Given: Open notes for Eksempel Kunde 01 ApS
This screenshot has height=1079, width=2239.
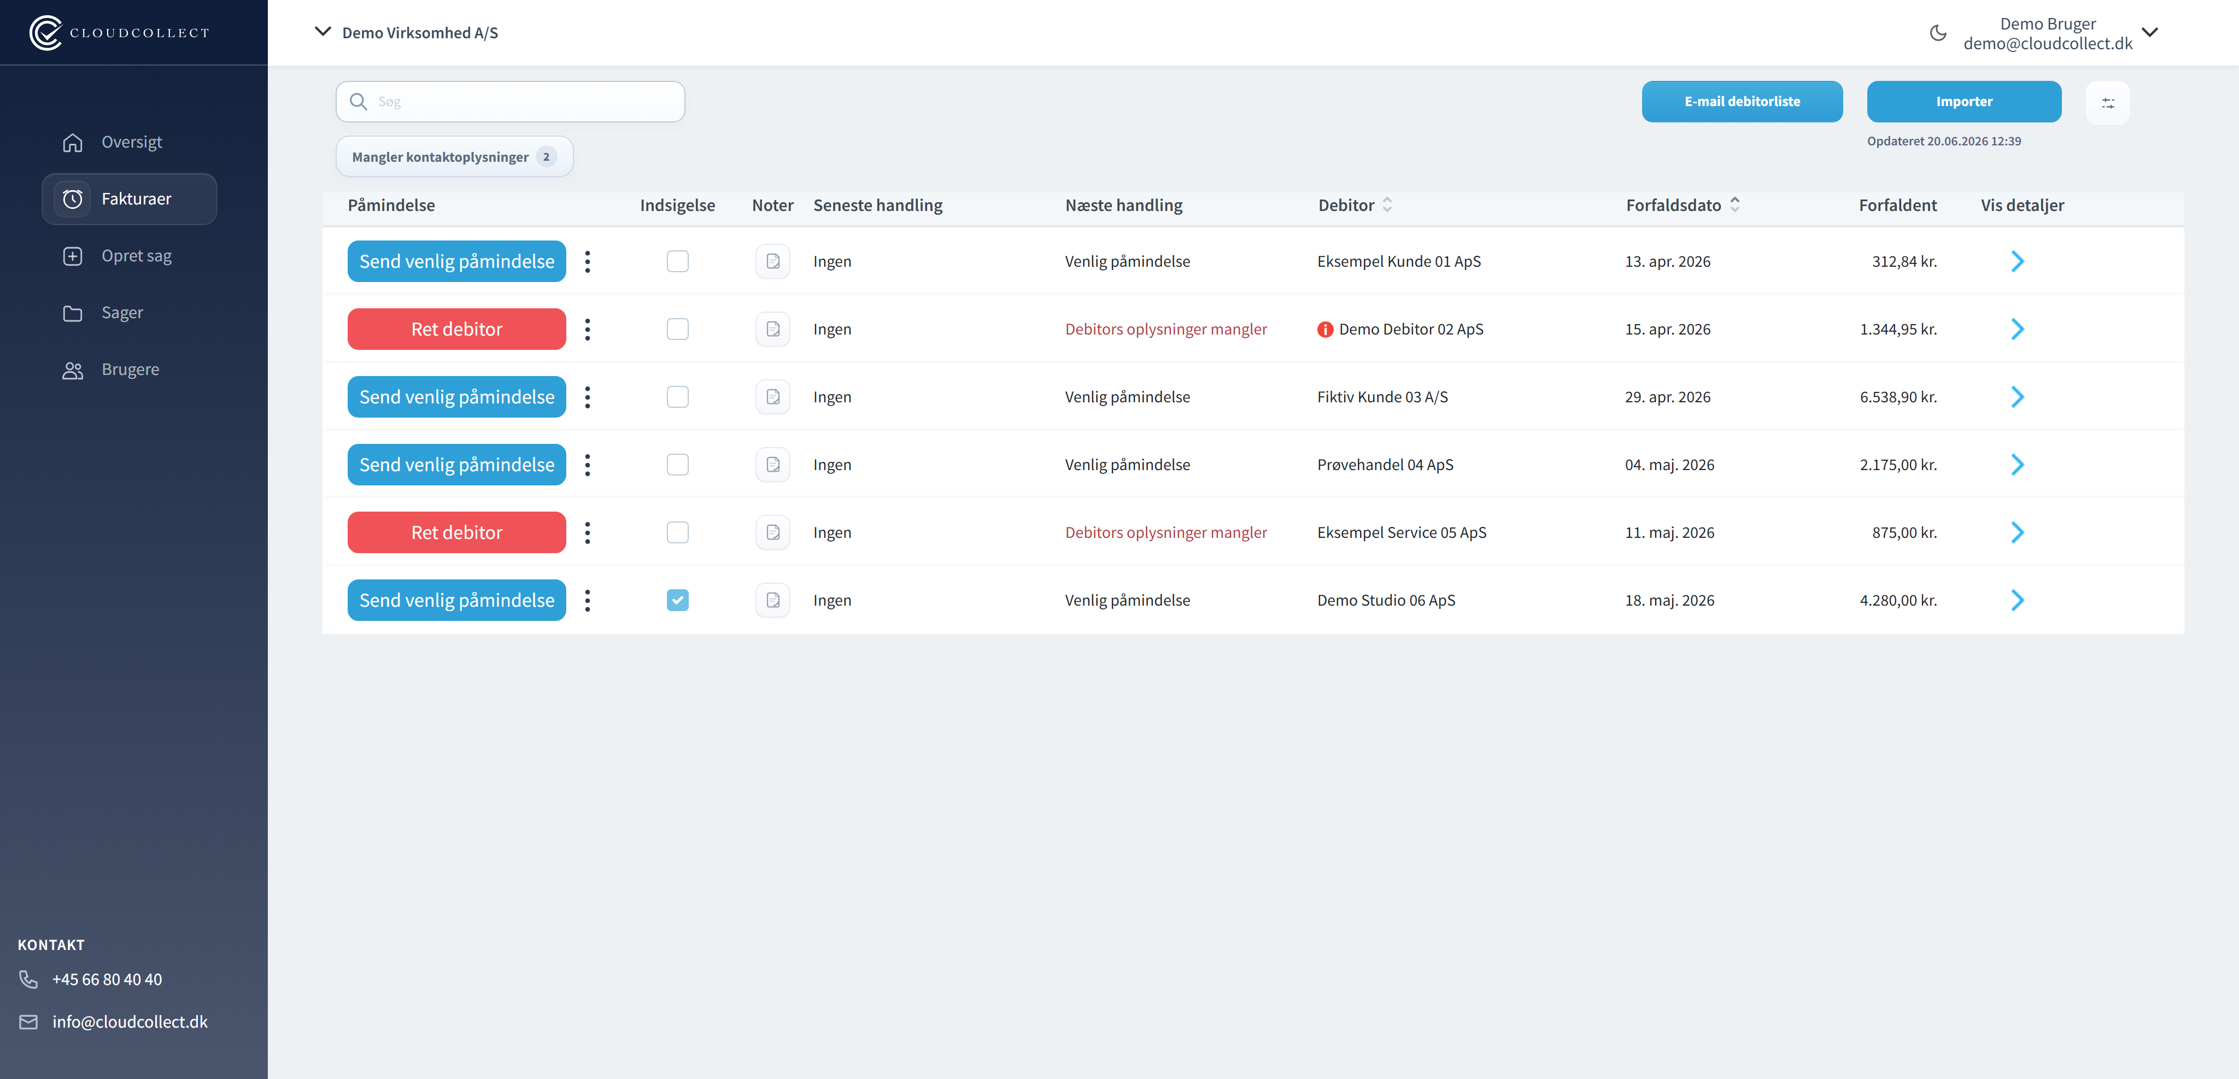Looking at the screenshot, I should pyautogui.click(x=773, y=262).
